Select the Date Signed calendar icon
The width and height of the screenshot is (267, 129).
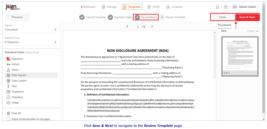point(8,75)
